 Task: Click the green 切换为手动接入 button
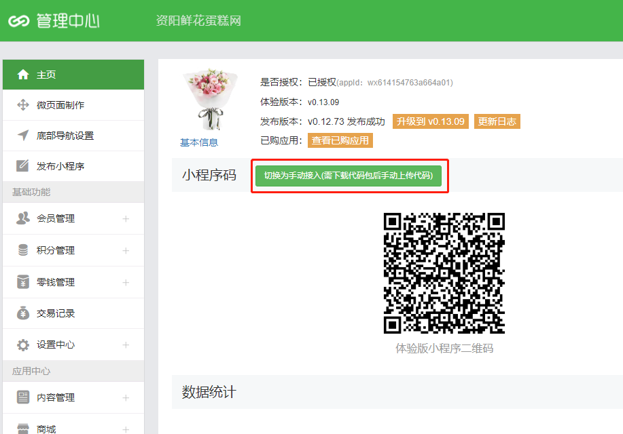pyautogui.click(x=349, y=176)
